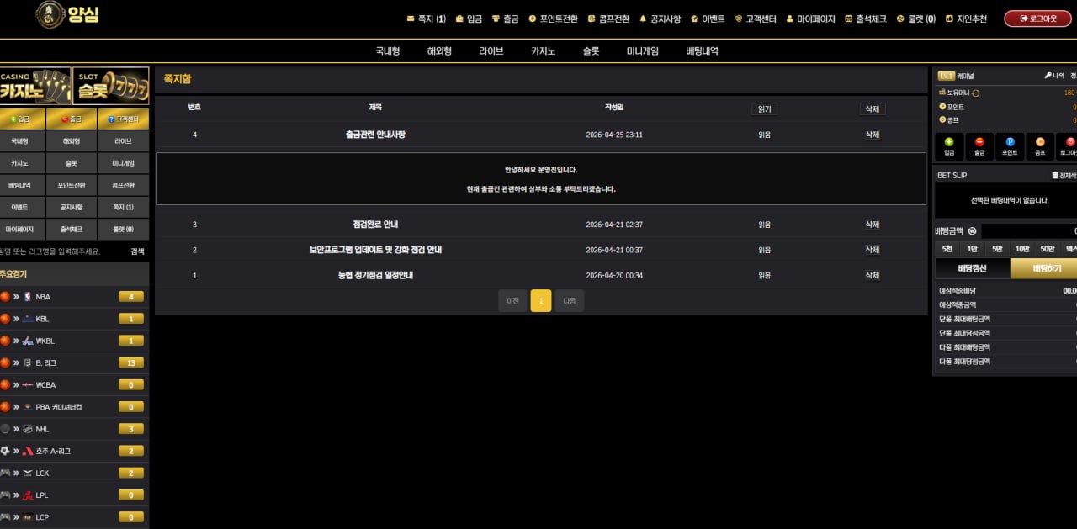Click the red 출금 icon in right panel
Image resolution: width=1077 pixels, height=529 pixels.
(x=979, y=146)
